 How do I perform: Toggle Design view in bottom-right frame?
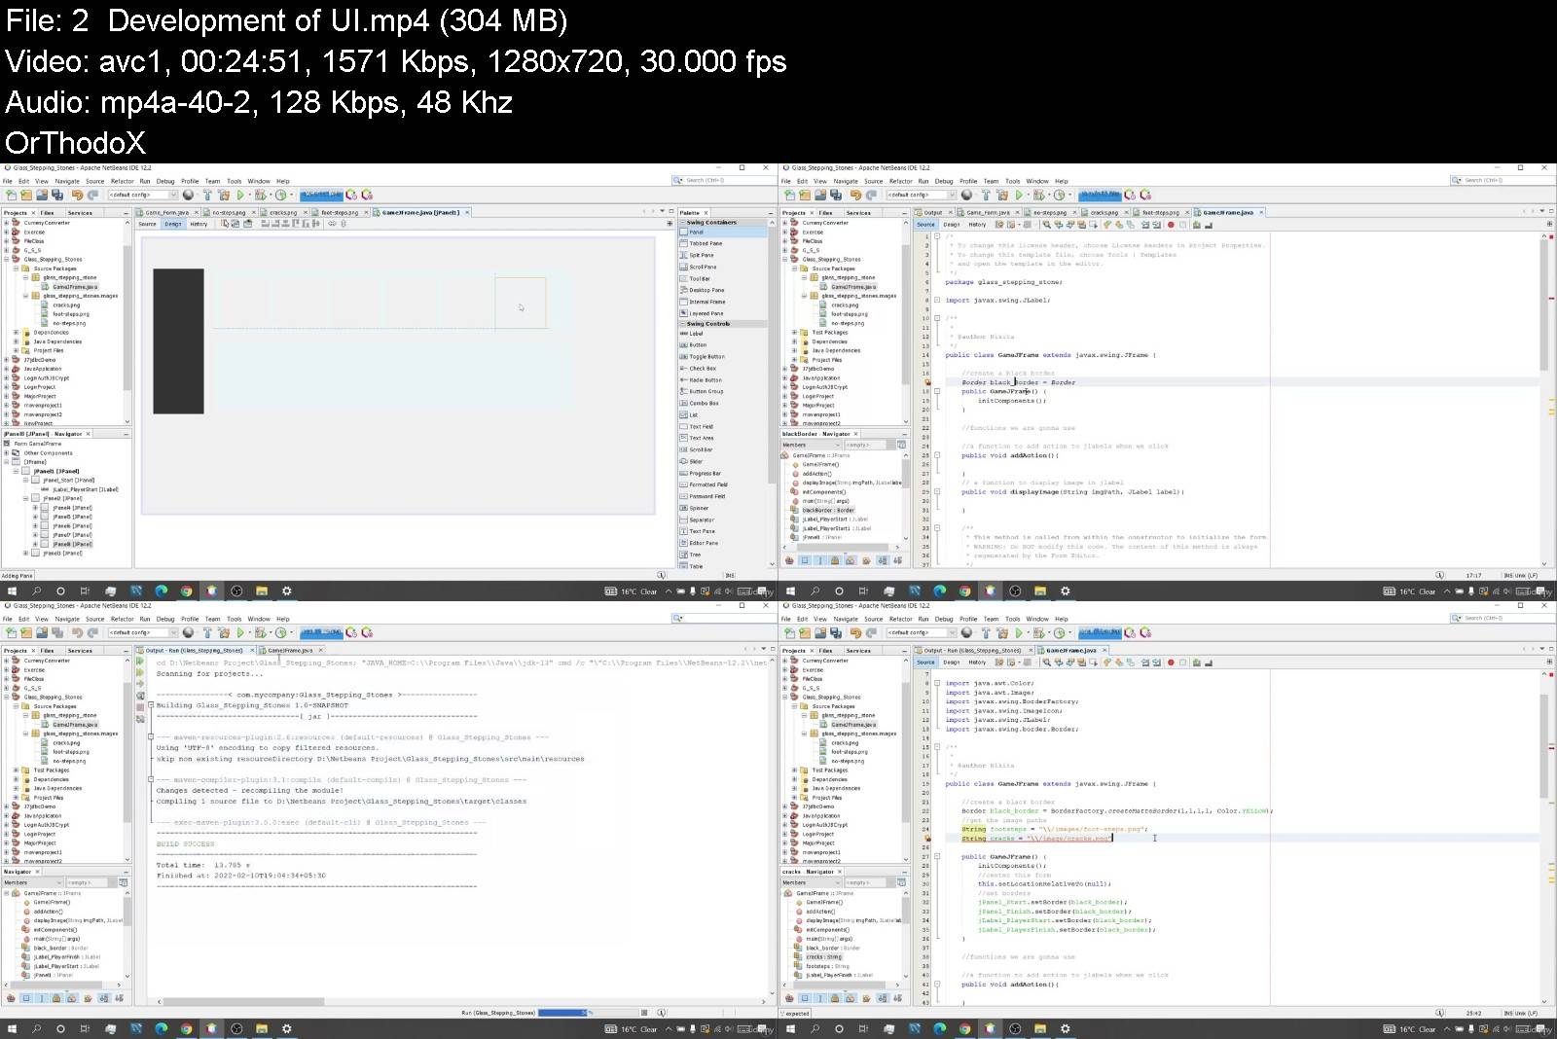coord(952,663)
